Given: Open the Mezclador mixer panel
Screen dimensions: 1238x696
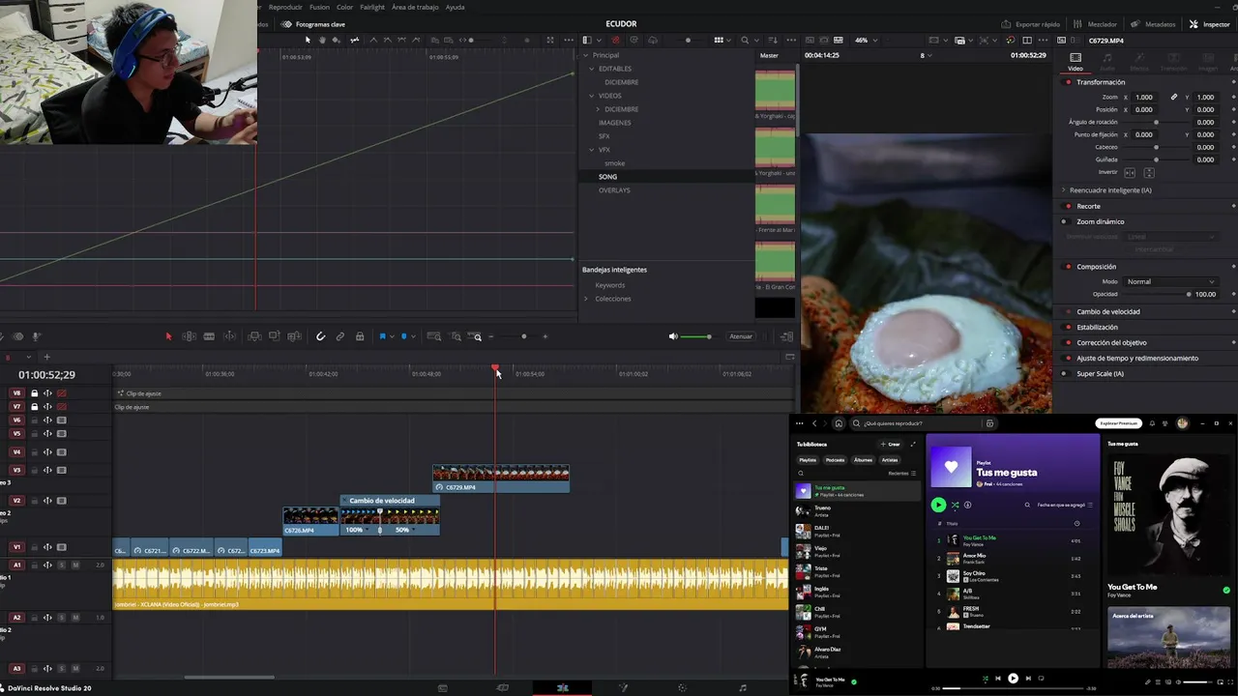Looking at the screenshot, I should coord(1096,24).
